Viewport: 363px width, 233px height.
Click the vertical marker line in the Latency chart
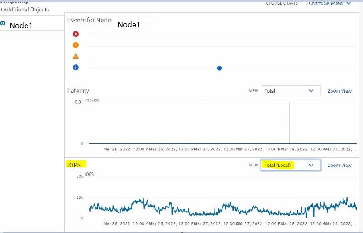click(290, 122)
